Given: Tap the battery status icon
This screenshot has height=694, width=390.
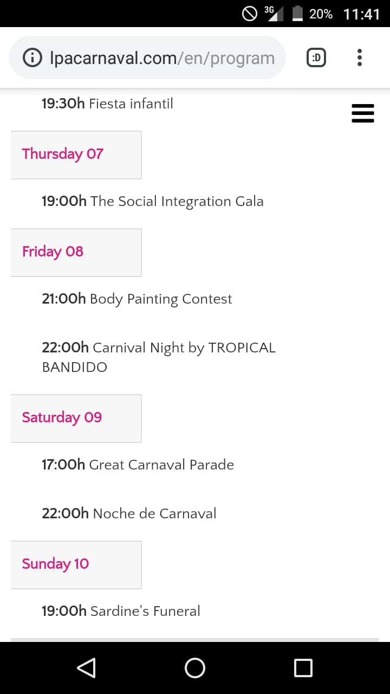Looking at the screenshot, I should pos(297,14).
